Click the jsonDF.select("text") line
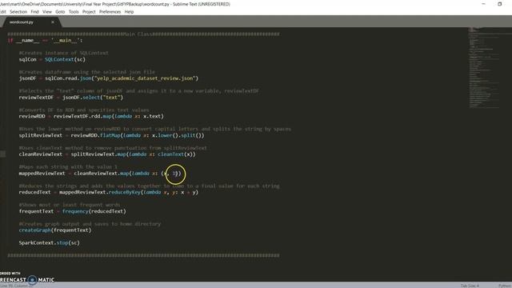 pyautogui.click(x=71, y=98)
